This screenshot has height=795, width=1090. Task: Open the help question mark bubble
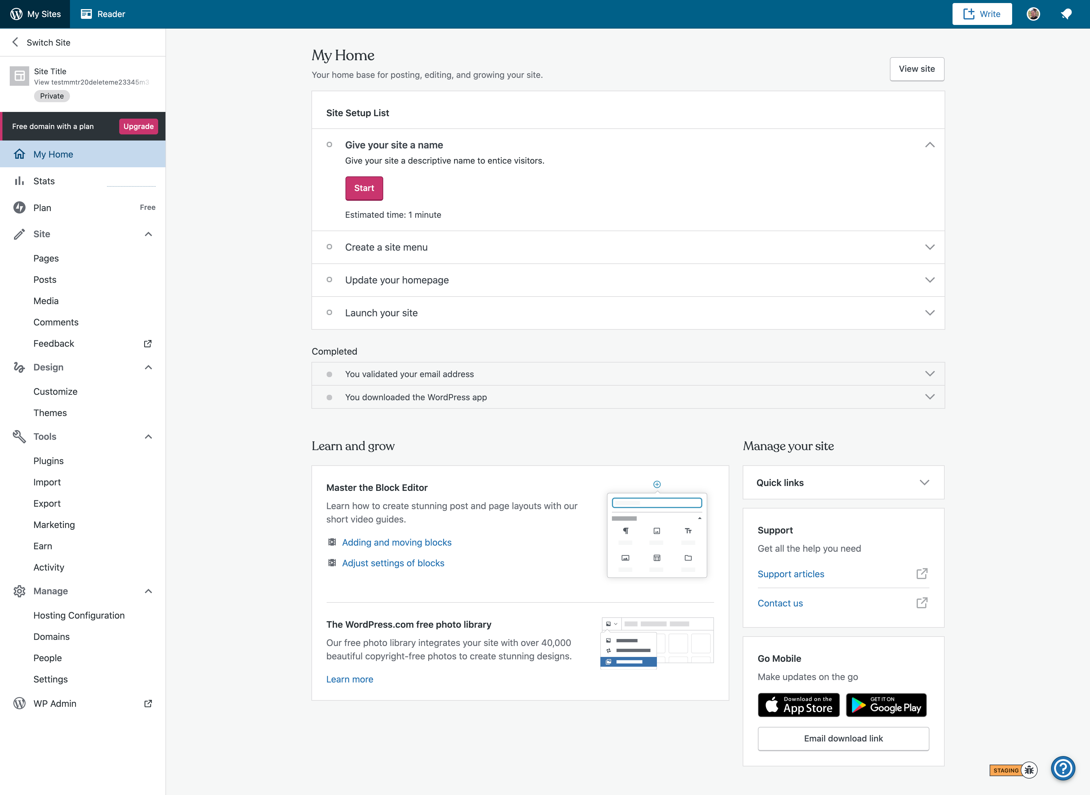1063,768
